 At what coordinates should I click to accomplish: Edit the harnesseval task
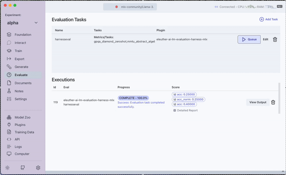(266, 39)
